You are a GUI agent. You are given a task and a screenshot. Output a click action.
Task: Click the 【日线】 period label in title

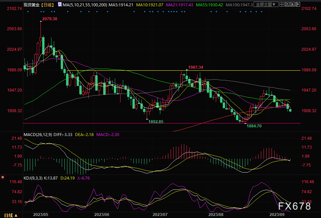(47, 5)
